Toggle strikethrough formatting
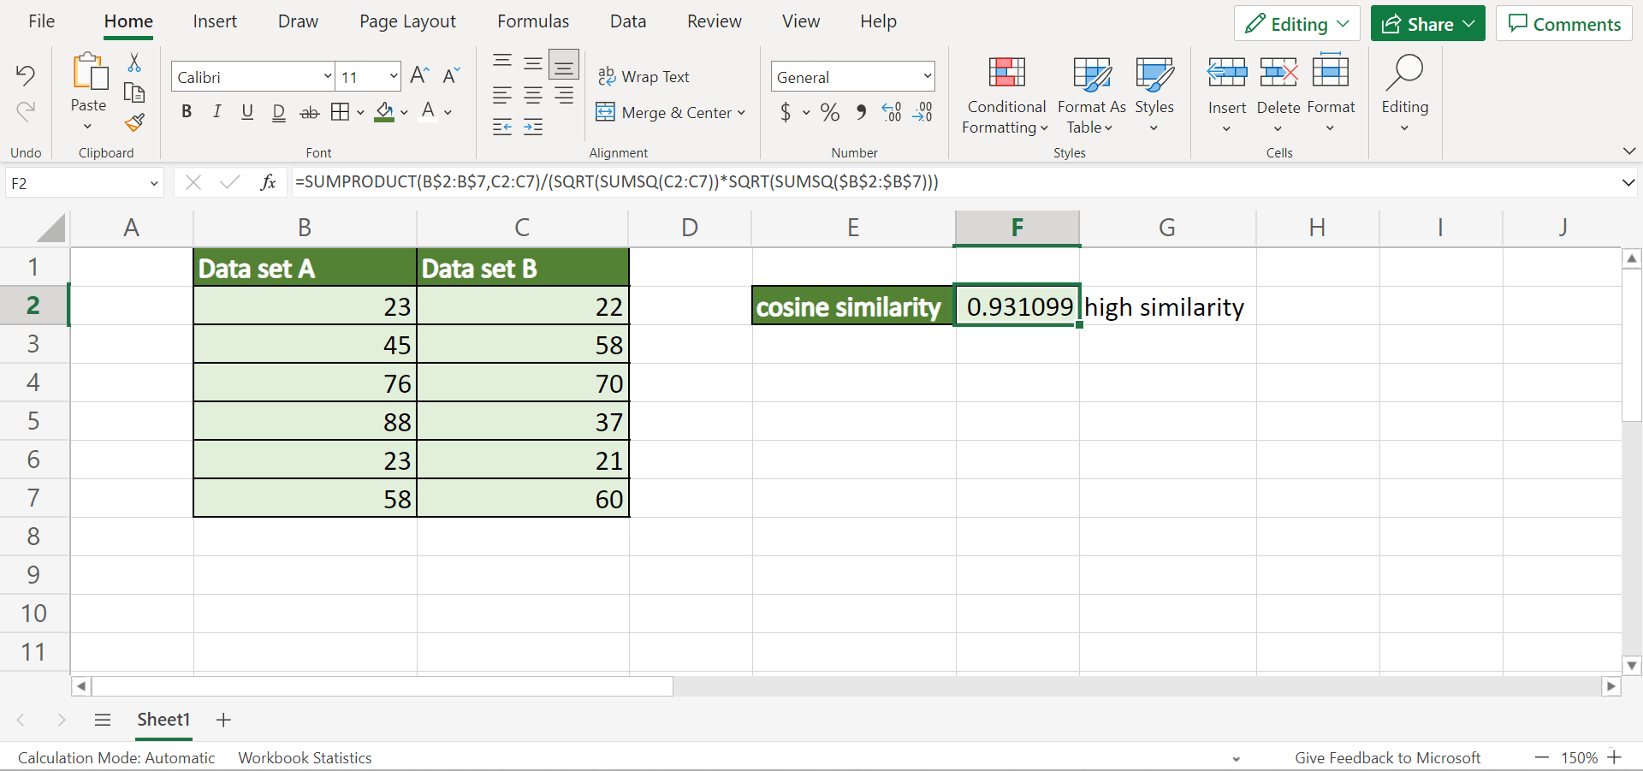 (x=307, y=111)
